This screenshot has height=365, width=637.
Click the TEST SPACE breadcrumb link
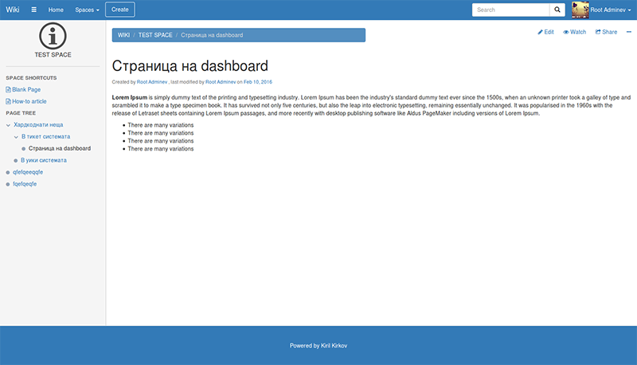coord(155,35)
